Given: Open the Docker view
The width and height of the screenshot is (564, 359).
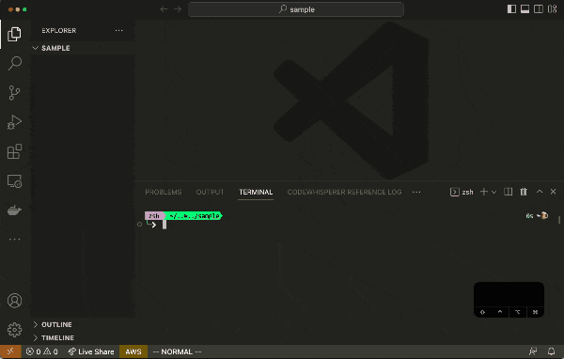Looking at the screenshot, I should 14,211.
